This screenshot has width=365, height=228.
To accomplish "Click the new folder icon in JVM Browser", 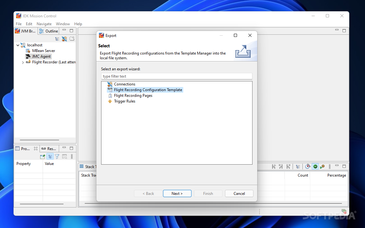I will pos(72,38).
